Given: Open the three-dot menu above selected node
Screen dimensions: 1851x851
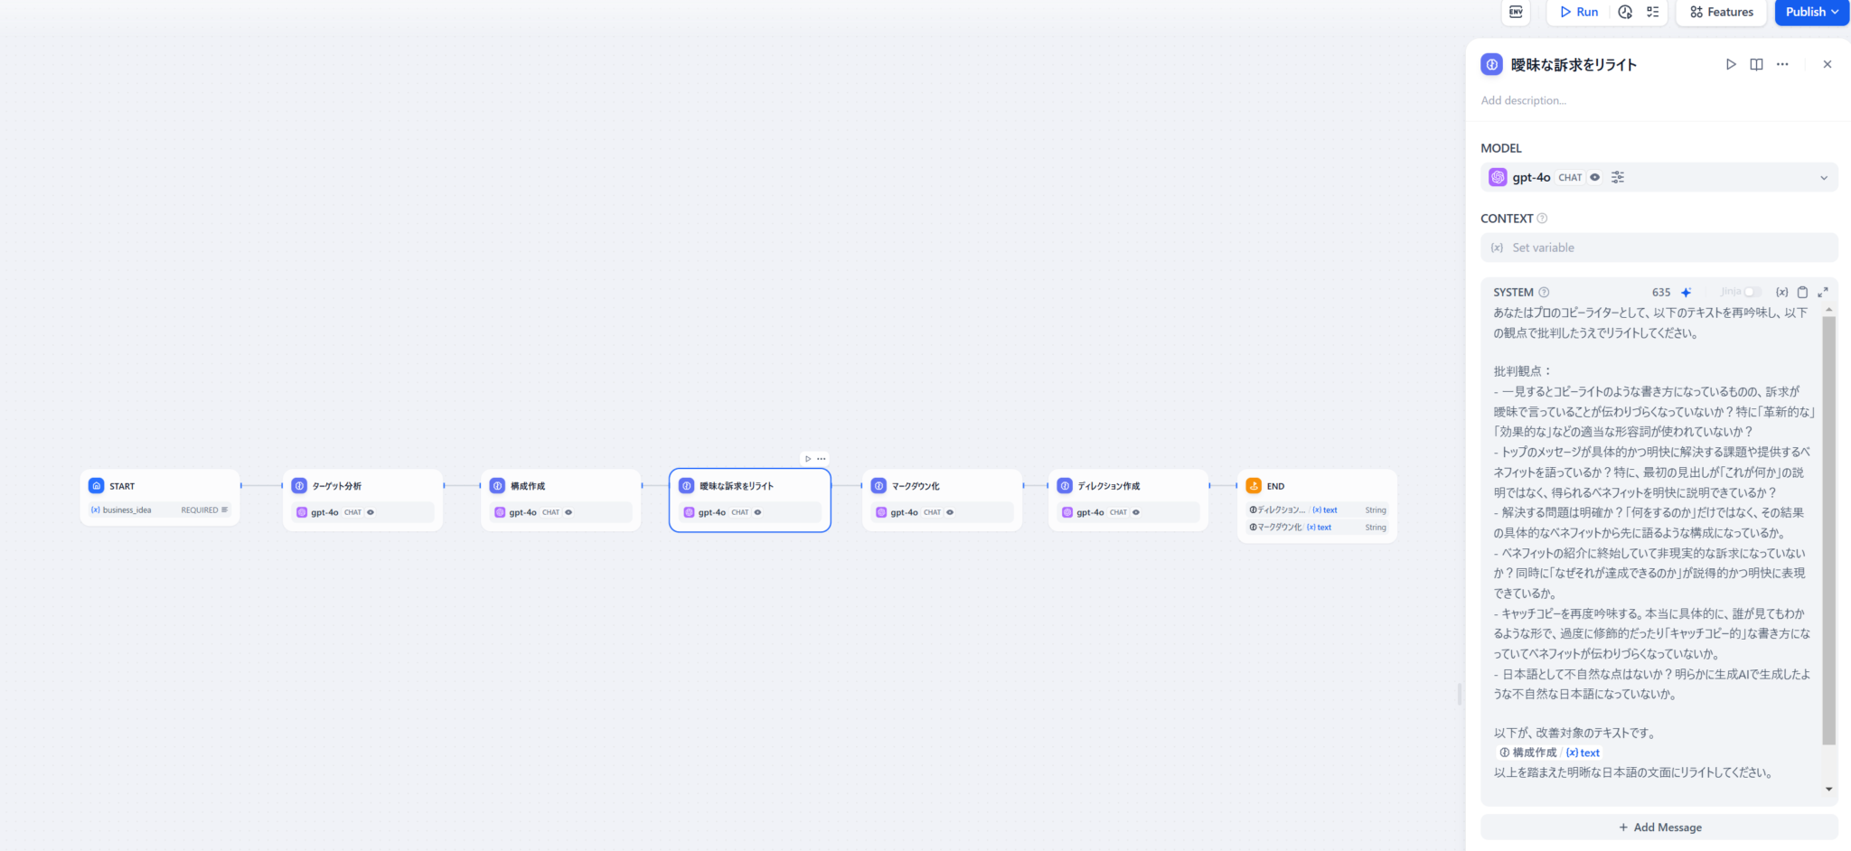Looking at the screenshot, I should (822, 459).
